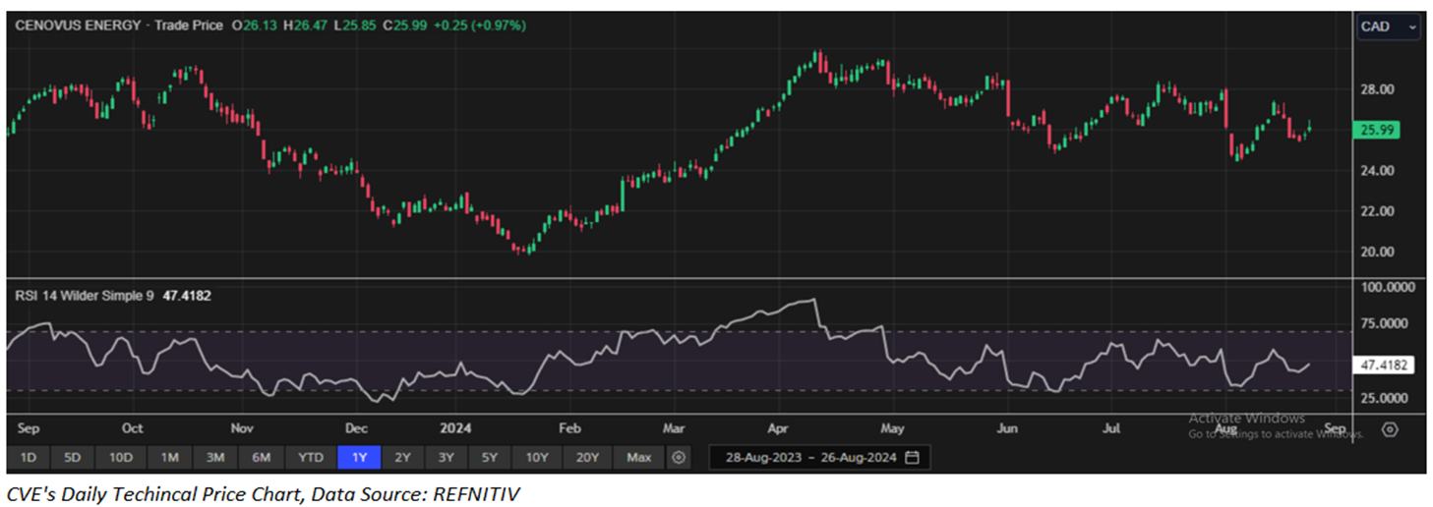Viewport: 1433px width, 507px height.
Task: Click the Sep label at timeline start
Action: [29, 428]
